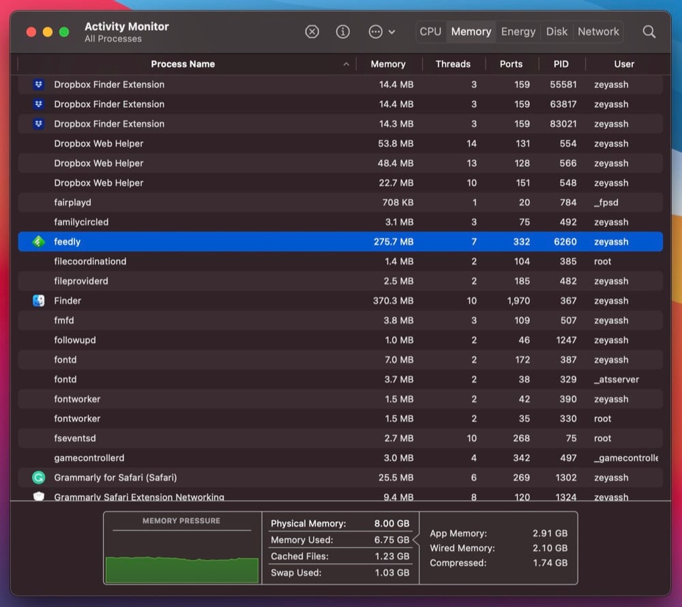Viewport: 682px width, 607px height.
Task: Click the Memory Used 6.75 GB entry
Action: click(x=340, y=540)
